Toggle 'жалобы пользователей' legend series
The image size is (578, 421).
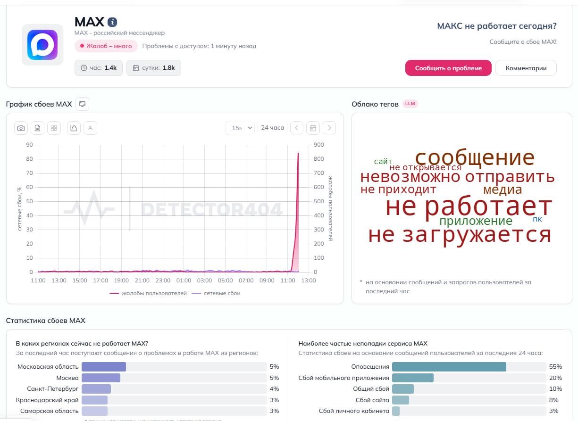click(148, 293)
